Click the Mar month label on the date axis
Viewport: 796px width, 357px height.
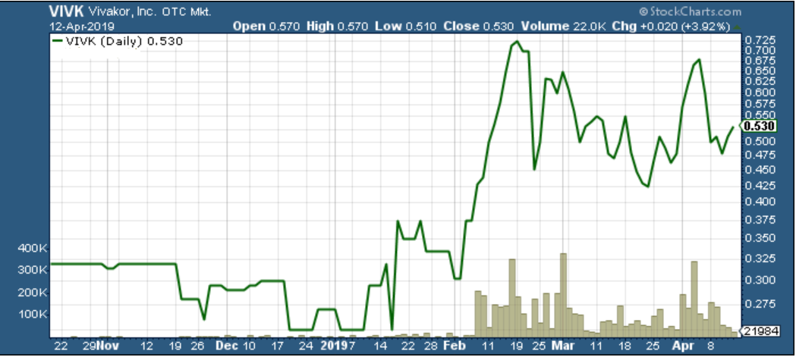(564, 346)
